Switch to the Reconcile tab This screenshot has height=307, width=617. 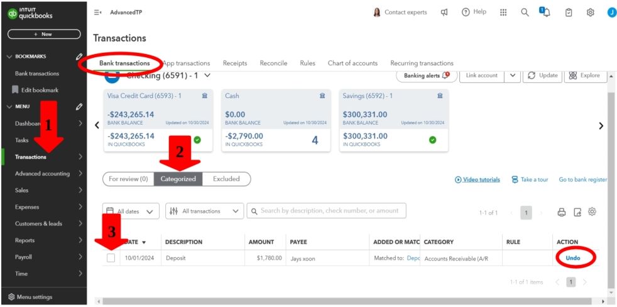(x=273, y=63)
